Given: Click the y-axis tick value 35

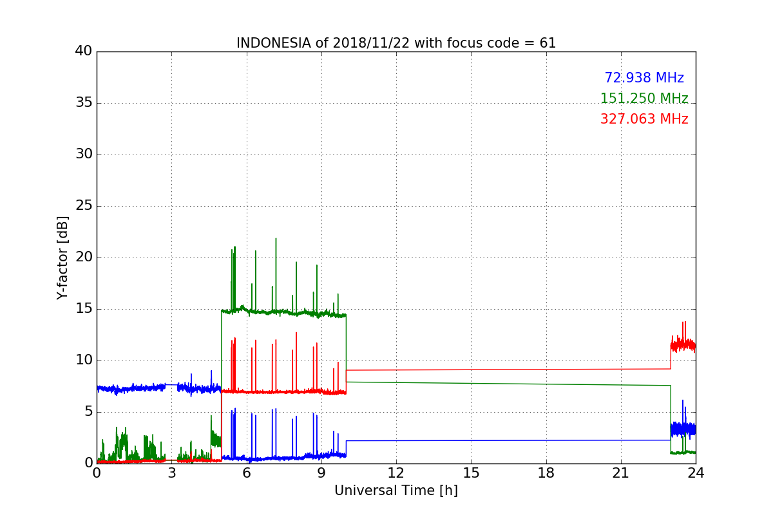Looking at the screenshot, I should click(84, 103).
